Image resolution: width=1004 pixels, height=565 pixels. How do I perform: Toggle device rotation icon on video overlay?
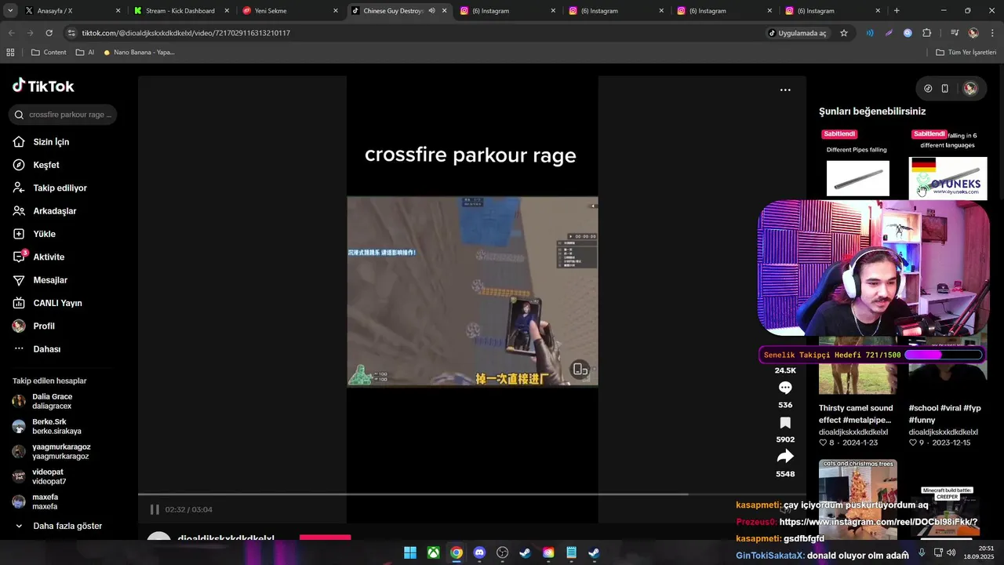tap(580, 370)
